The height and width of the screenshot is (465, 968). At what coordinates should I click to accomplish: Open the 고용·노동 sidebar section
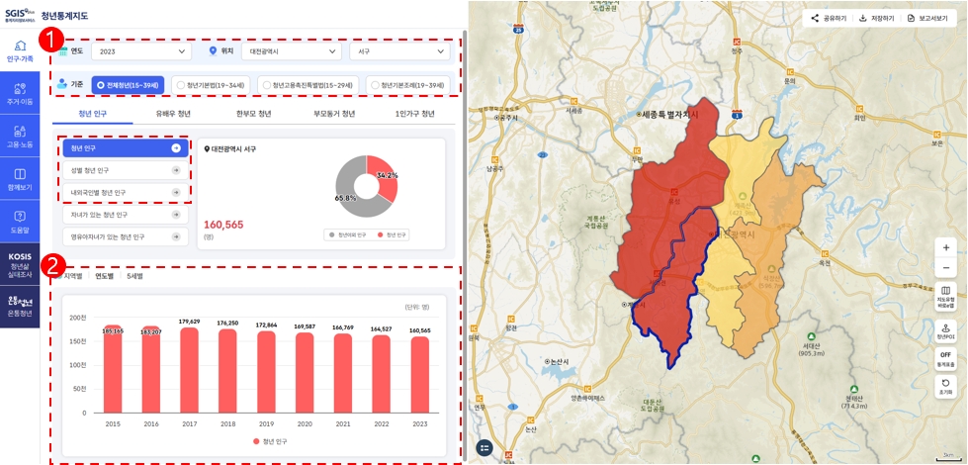(x=20, y=136)
